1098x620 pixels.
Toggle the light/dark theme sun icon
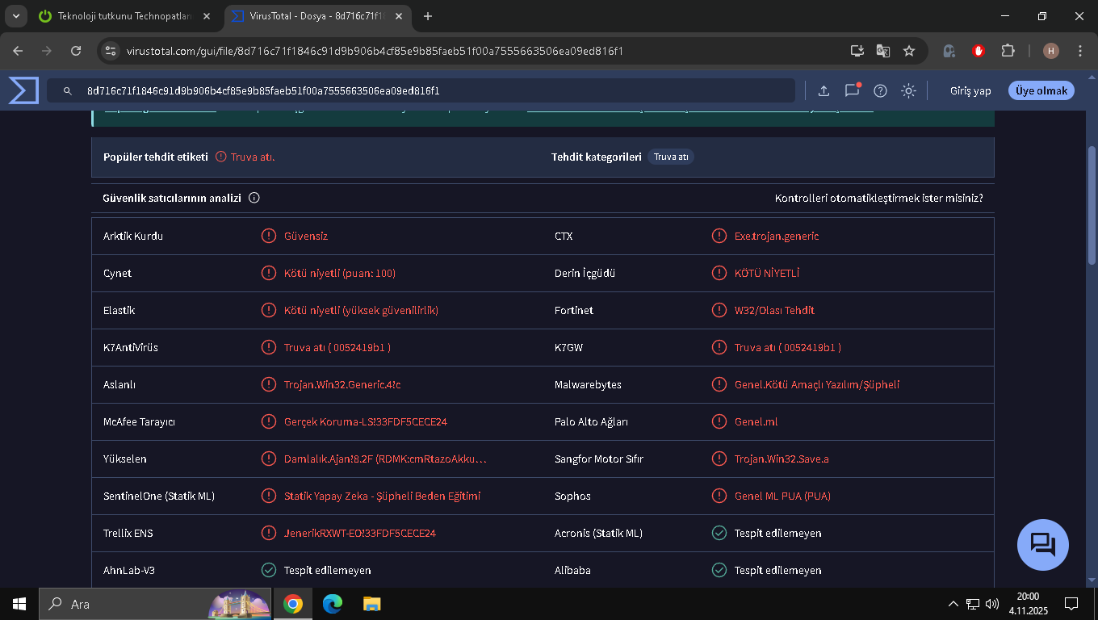[909, 90]
